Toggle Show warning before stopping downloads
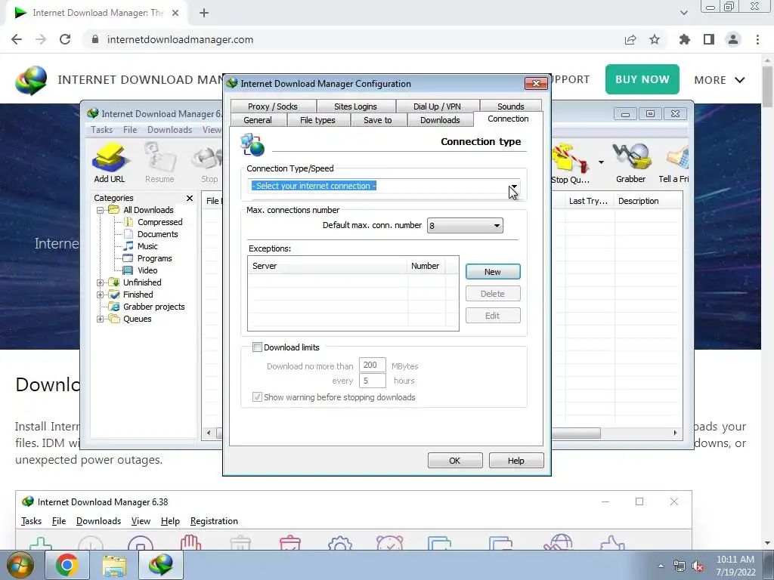This screenshot has height=580, width=774. 257,397
